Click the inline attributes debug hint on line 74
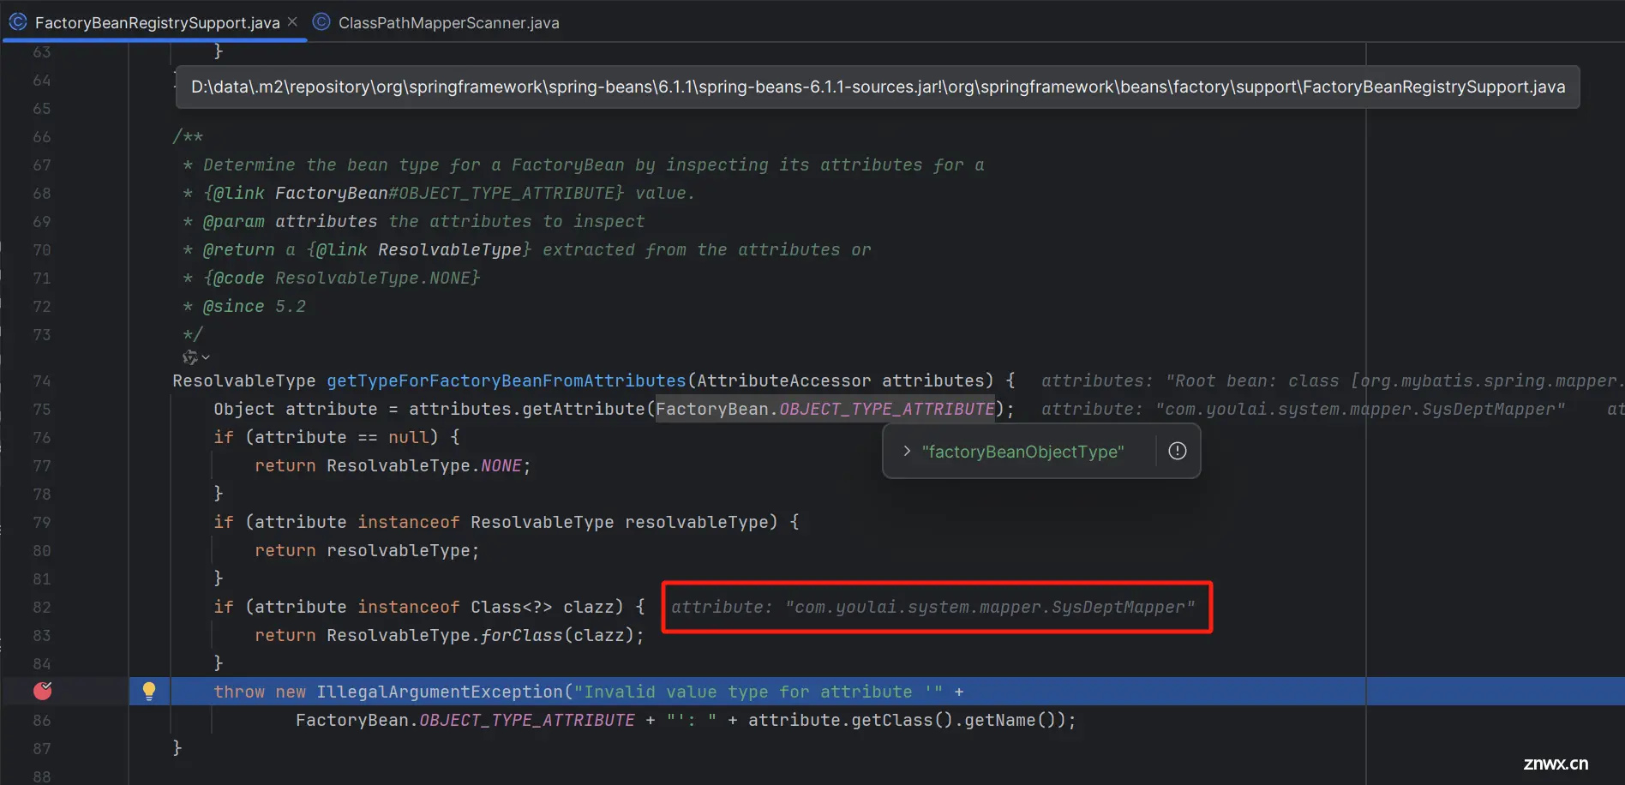Image resolution: width=1625 pixels, height=785 pixels. coord(1331,381)
